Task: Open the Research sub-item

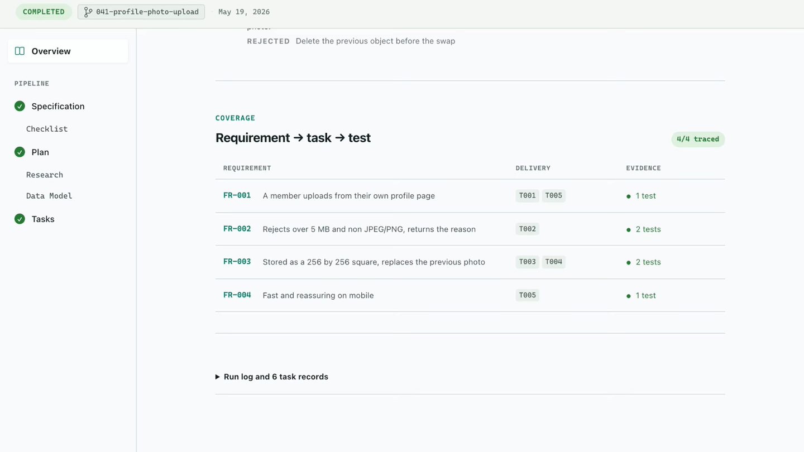Action: [45, 175]
